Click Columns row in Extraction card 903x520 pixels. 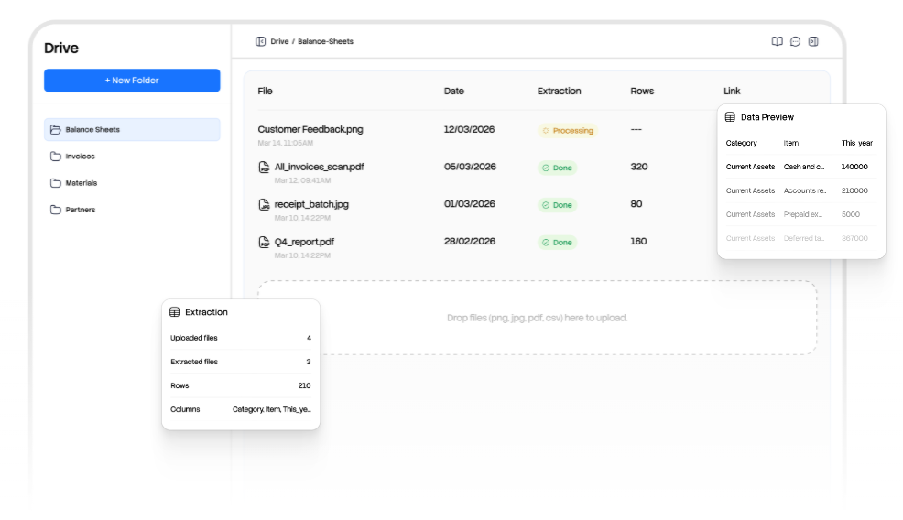tap(241, 409)
